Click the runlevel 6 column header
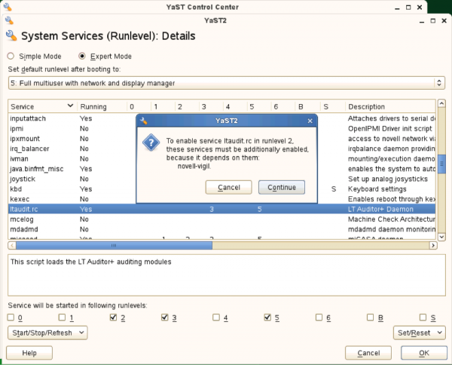The image size is (452, 365). (x=282, y=106)
